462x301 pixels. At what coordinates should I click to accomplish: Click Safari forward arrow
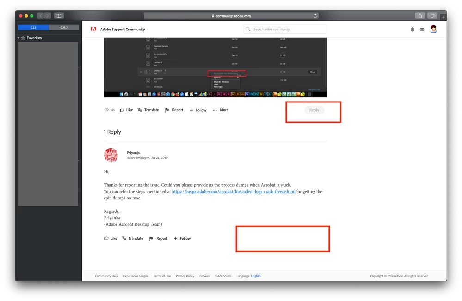point(48,16)
